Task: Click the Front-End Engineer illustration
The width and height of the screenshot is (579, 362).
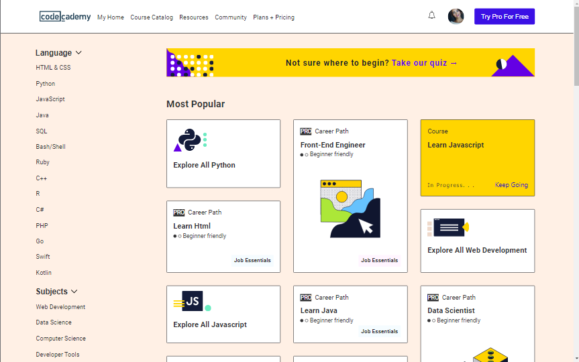Action: [x=350, y=208]
